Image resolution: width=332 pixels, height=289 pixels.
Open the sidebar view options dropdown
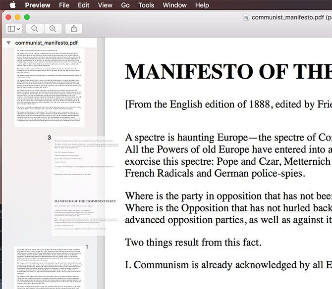(14, 29)
